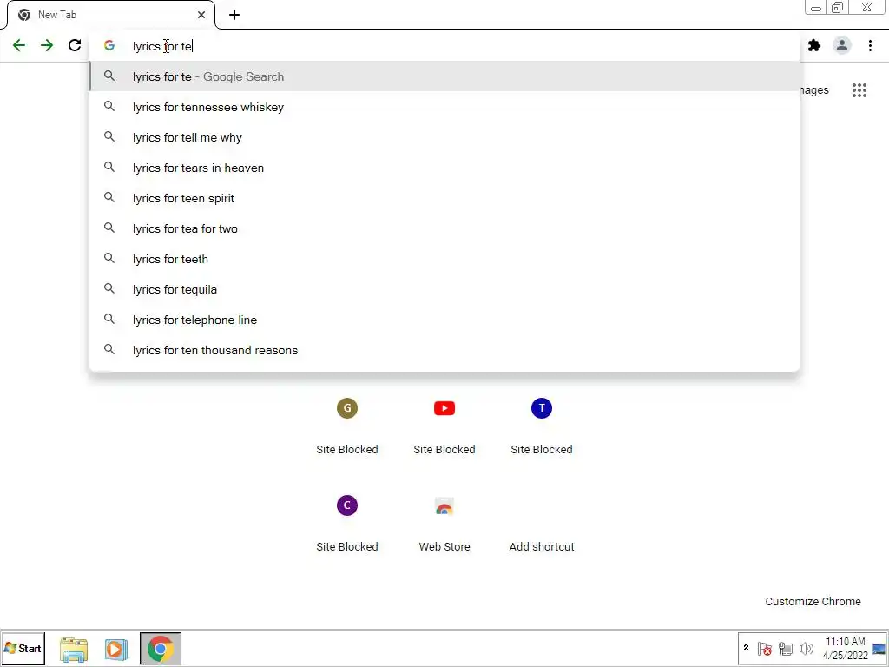Select the New Tab tab
889x667 pixels.
(x=110, y=15)
